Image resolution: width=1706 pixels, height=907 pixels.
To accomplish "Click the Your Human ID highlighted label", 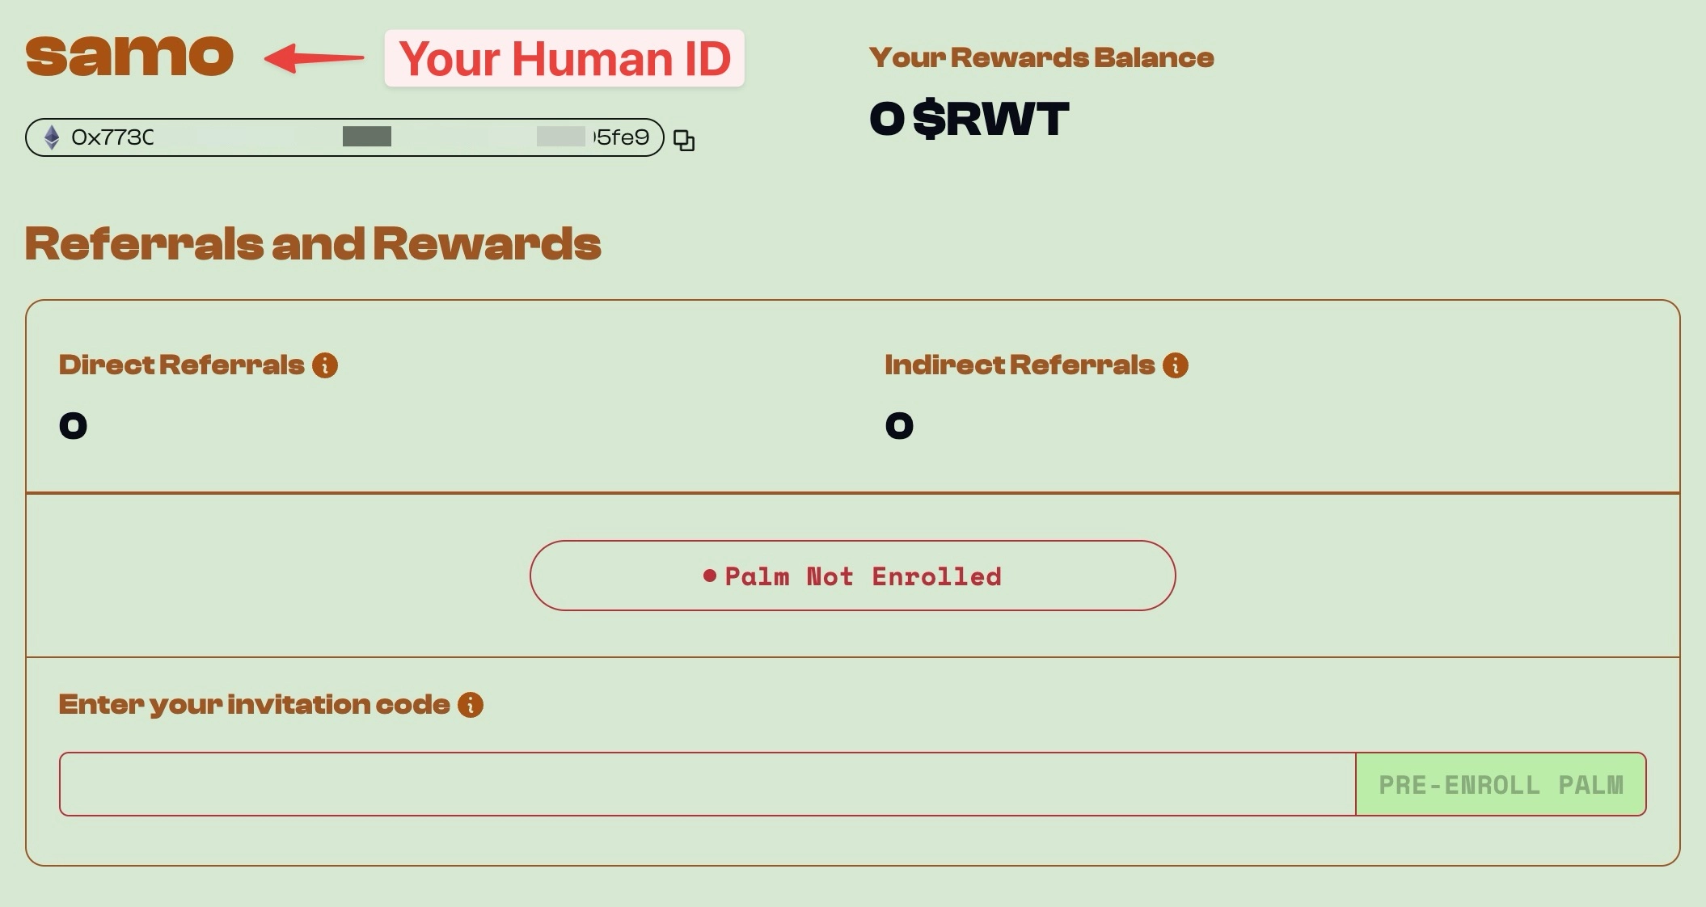I will pyautogui.click(x=564, y=58).
